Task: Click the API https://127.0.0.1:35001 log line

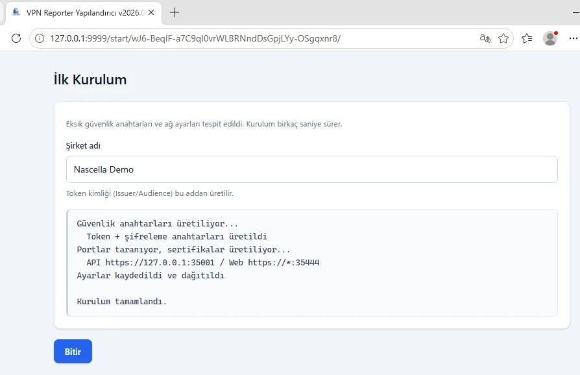Action: coord(202,263)
